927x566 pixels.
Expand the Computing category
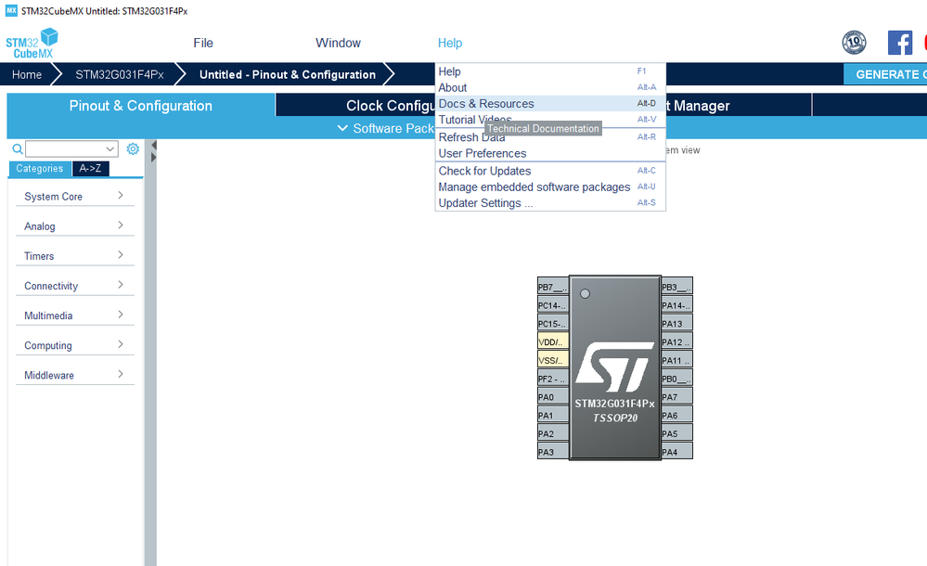(x=74, y=345)
